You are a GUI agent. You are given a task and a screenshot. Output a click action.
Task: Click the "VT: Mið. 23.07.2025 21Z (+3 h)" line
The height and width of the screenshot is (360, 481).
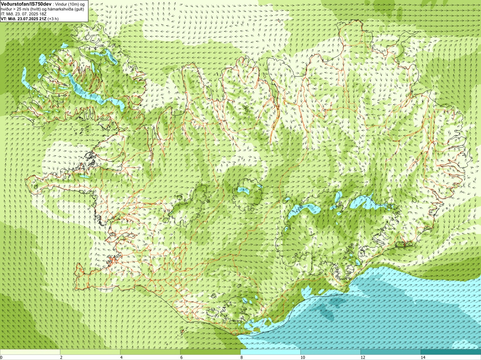coord(29,19)
